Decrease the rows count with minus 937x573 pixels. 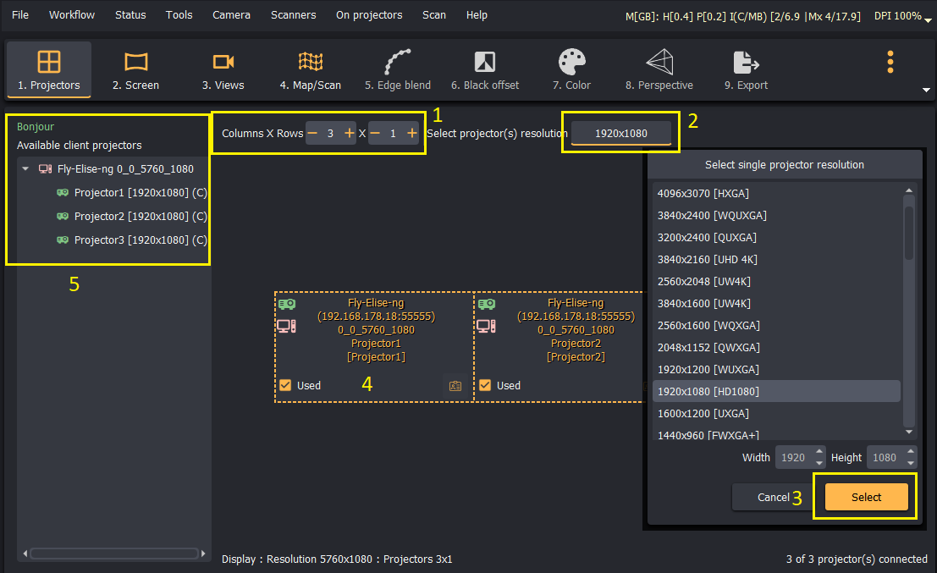coord(375,133)
